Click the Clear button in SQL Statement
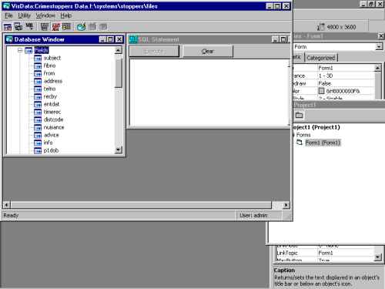Viewport: 385px width, 289px height. pos(208,52)
